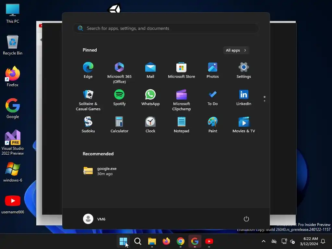Open Microsoft Clipchamp

point(182,100)
